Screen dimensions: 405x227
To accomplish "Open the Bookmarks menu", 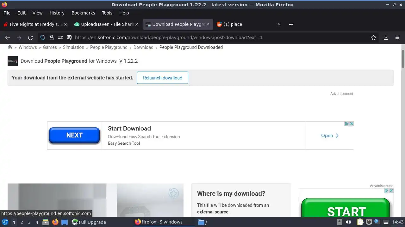I will [x=83, y=13].
